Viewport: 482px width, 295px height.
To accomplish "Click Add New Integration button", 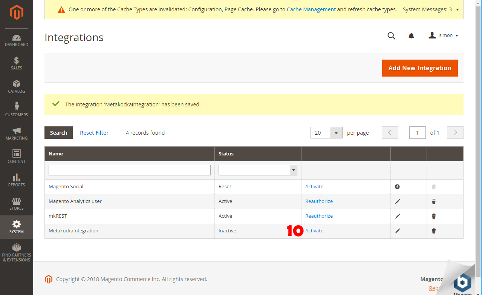I will tap(420, 68).
